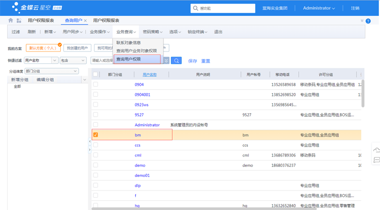This screenshot has width=380, height=210.
Task: Click the 保存 filter link
Action: [193, 61]
